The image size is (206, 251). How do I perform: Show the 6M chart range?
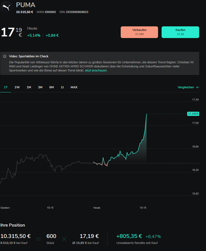[x=51, y=87]
